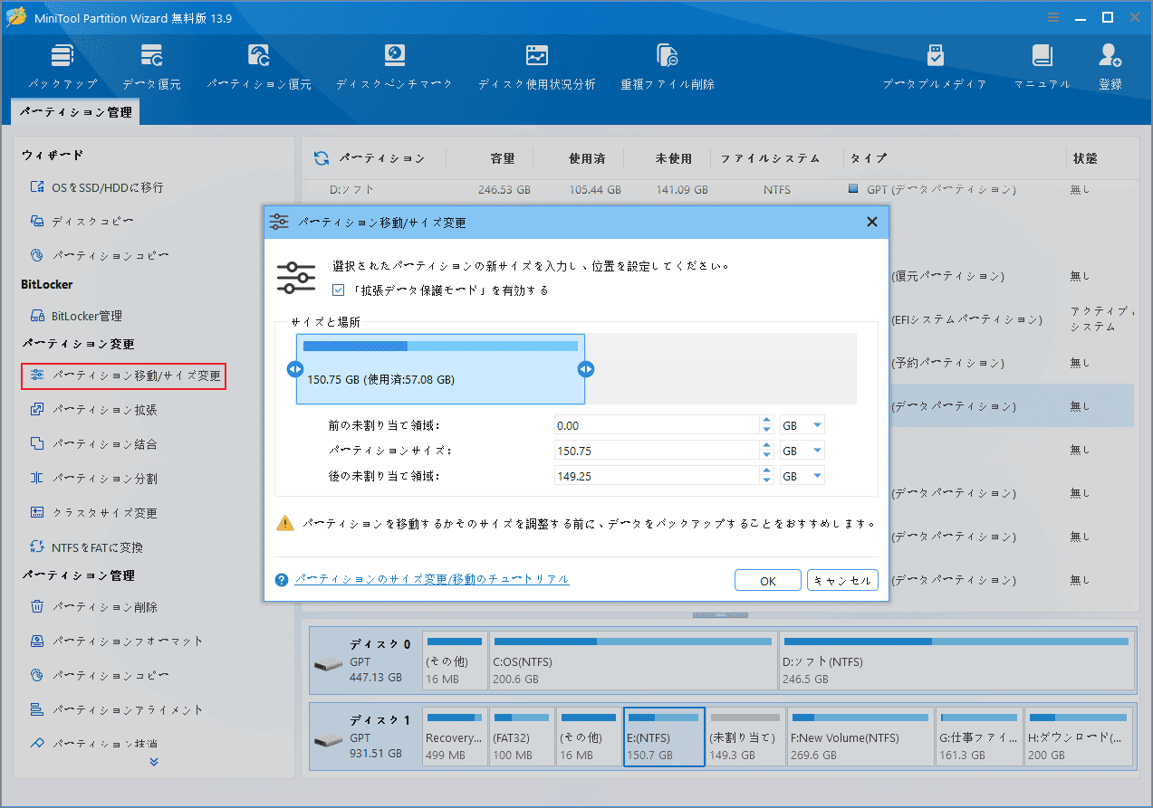Select the E:(NTFS) partition block on Disk 1

(664, 737)
